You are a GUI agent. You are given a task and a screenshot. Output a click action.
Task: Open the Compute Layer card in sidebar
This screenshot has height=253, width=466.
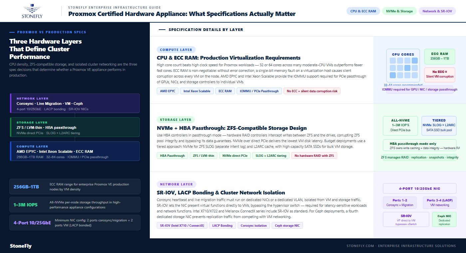click(x=75, y=151)
